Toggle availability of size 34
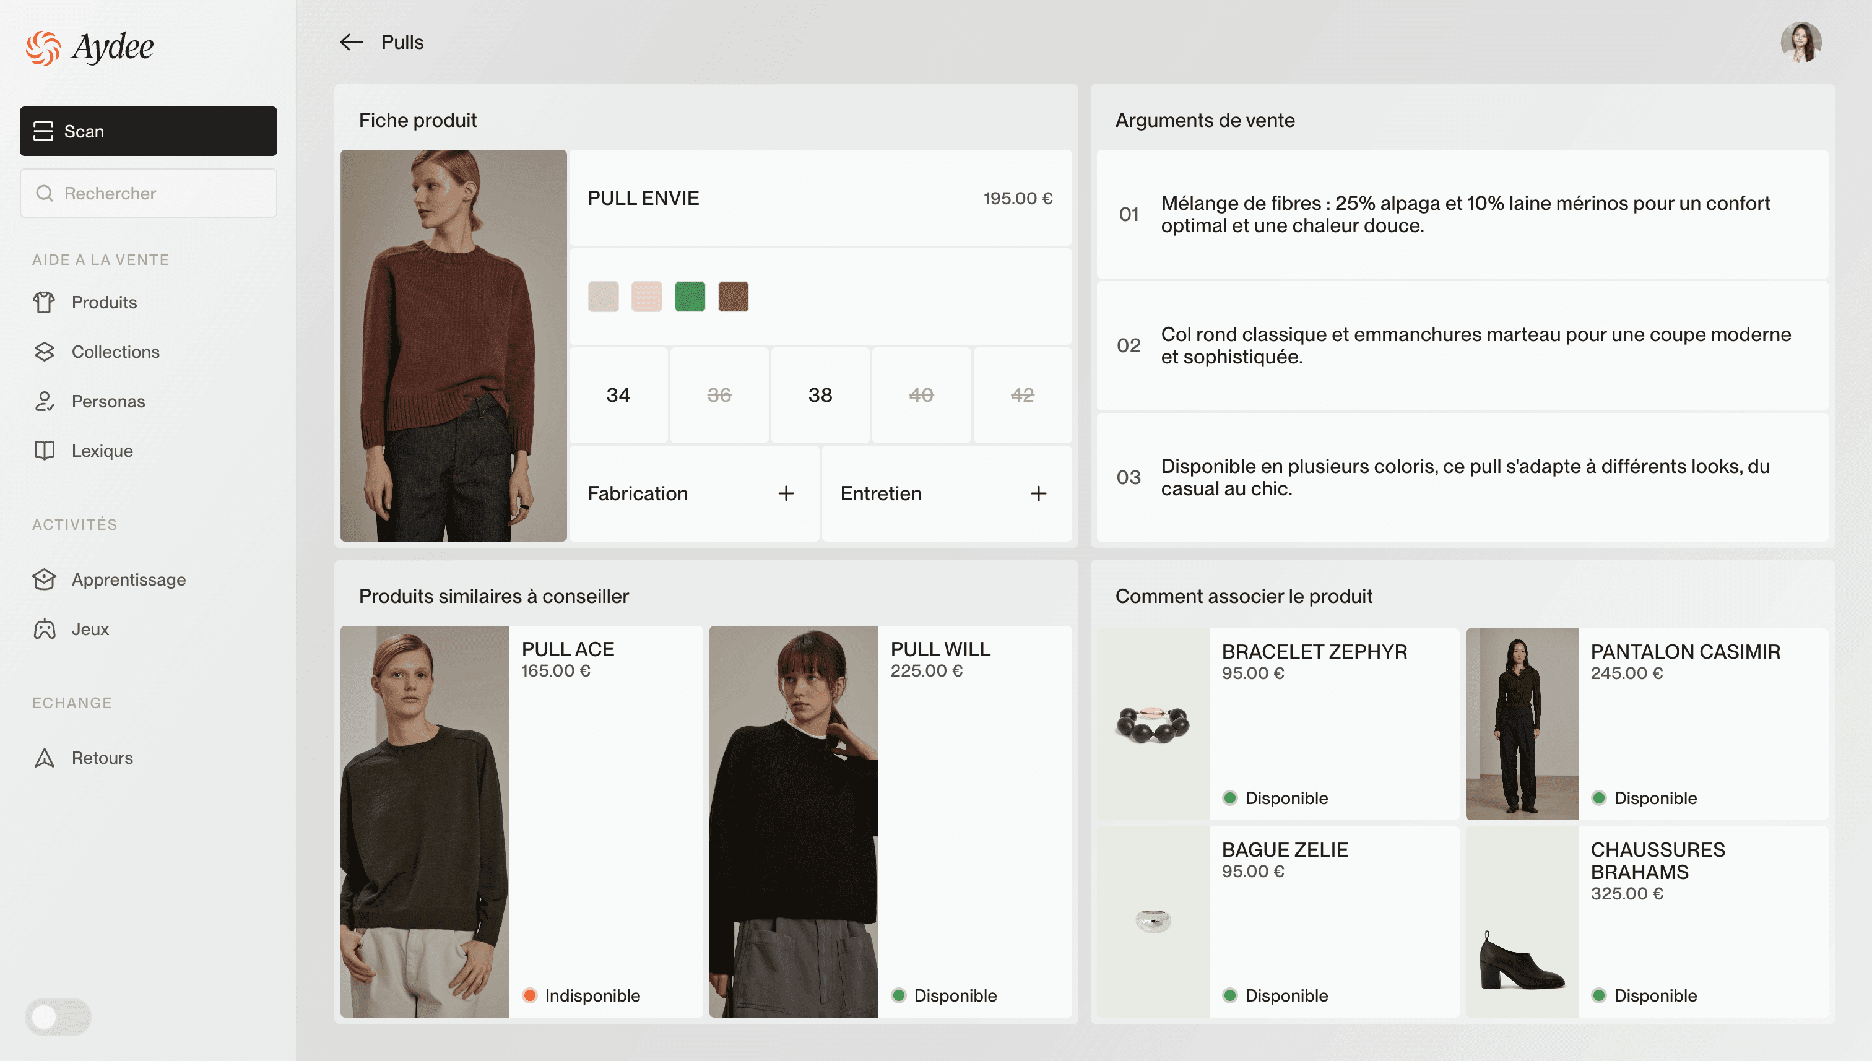Viewport: 1872px width, 1061px height. pyautogui.click(x=618, y=395)
